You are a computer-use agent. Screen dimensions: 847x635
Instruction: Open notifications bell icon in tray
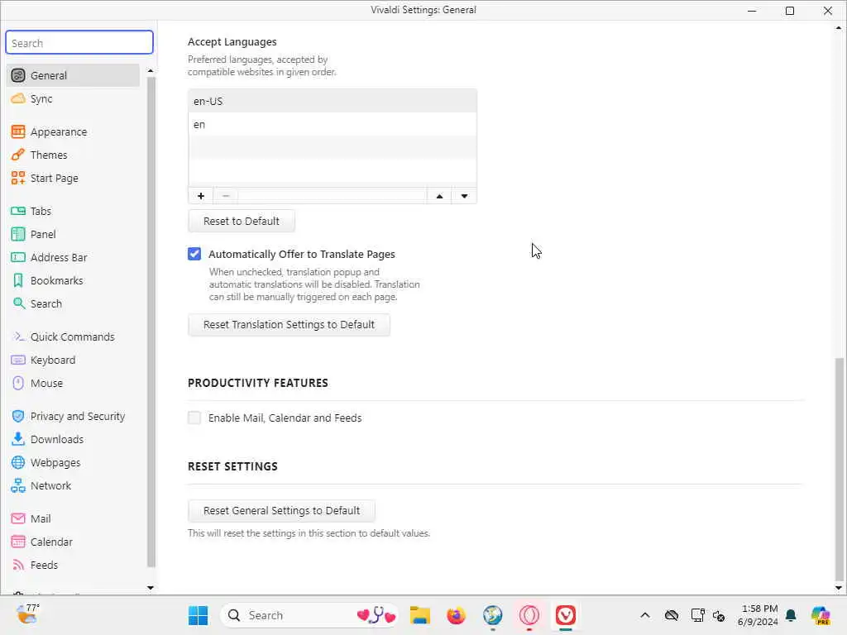pos(791,615)
